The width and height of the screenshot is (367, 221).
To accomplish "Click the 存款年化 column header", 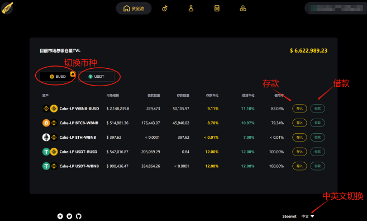I will click(212, 95).
